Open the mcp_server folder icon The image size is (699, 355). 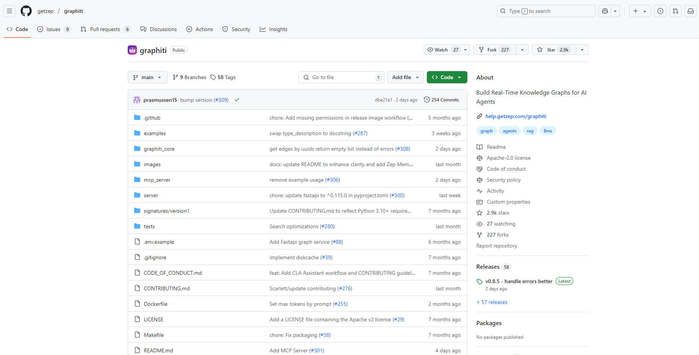pos(137,180)
